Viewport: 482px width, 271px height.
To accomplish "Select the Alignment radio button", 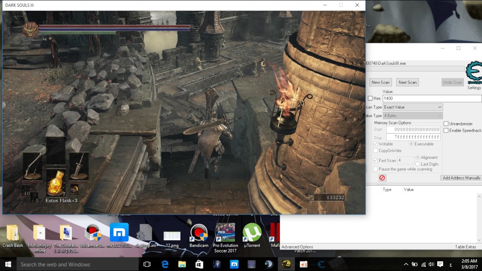I will click(x=418, y=157).
